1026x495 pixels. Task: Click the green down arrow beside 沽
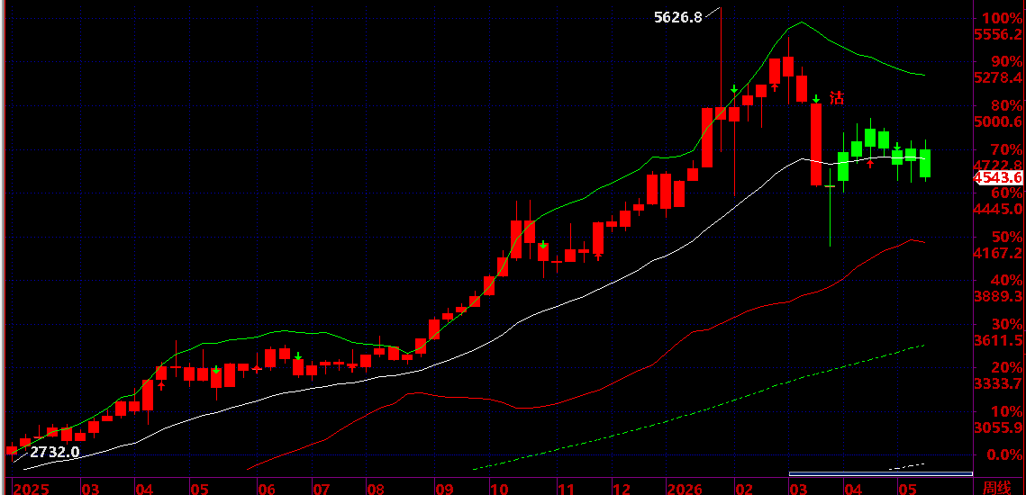coord(816,99)
